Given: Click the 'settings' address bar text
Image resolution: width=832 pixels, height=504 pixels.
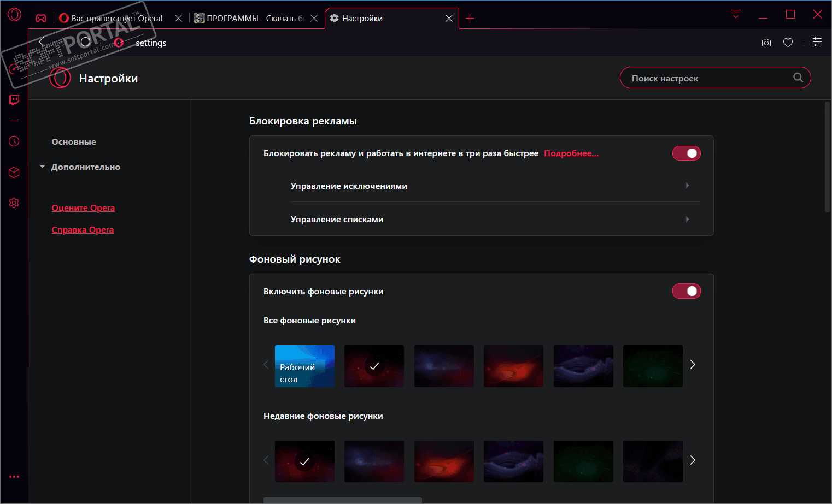Looking at the screenshot, I should [151, 43].
